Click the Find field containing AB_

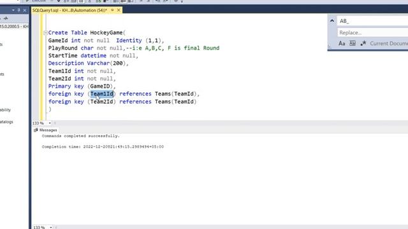click(372, 21)
